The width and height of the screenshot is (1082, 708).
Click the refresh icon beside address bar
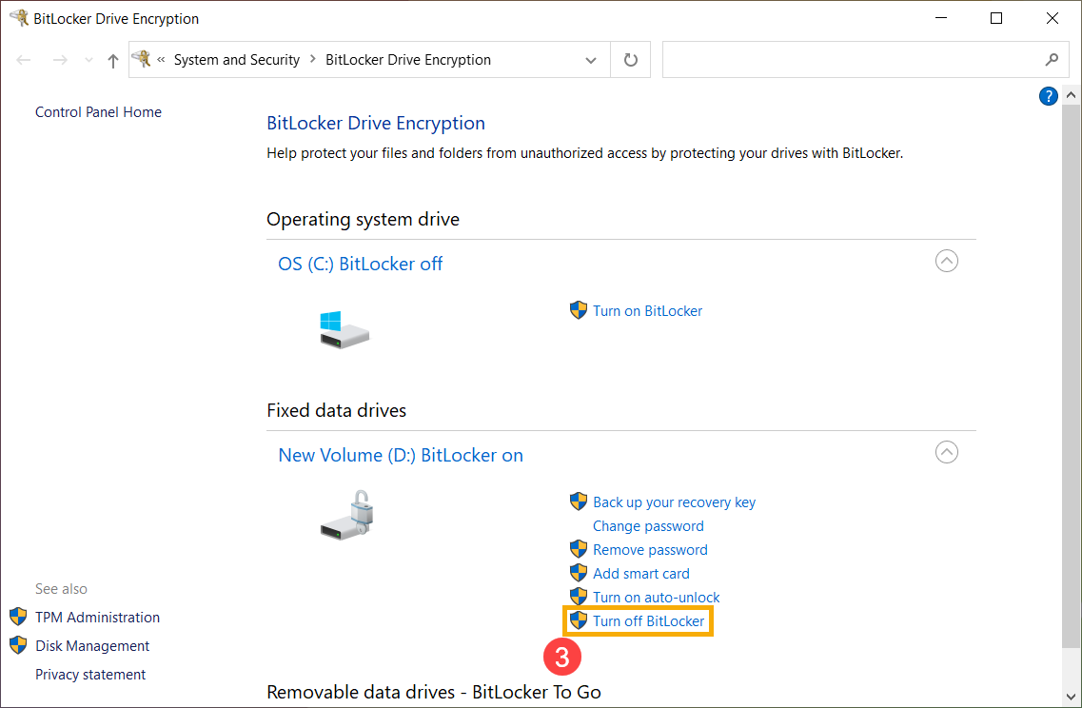point(631,60)
